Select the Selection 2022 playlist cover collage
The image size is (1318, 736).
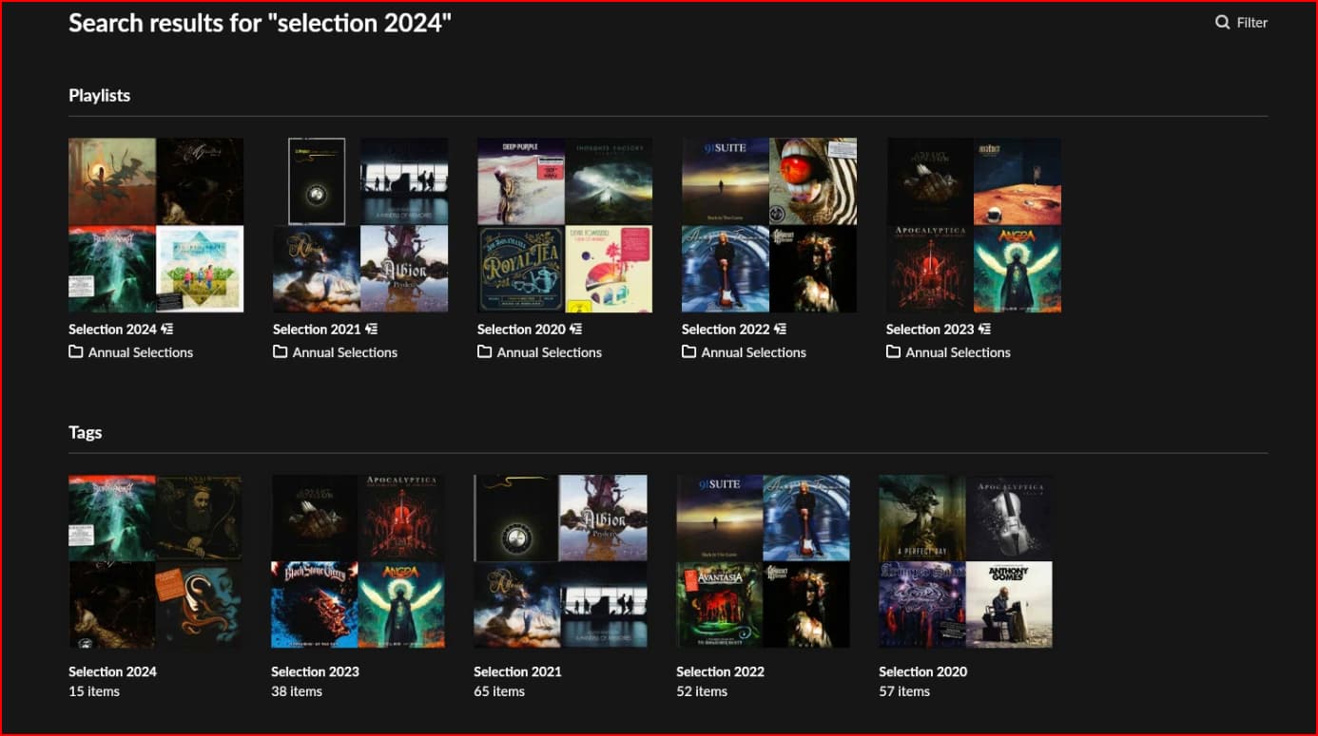769,225
